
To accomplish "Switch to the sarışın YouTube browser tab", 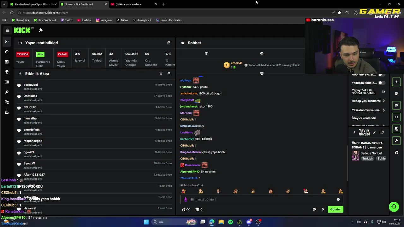I will click(134, 4).
